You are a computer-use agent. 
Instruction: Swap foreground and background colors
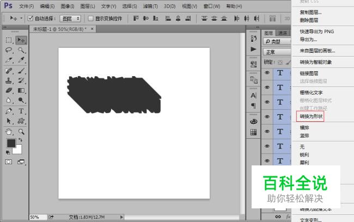[x=20, y=140]
